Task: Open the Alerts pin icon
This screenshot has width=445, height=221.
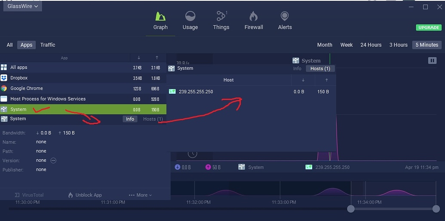Action: pos(285,17)
